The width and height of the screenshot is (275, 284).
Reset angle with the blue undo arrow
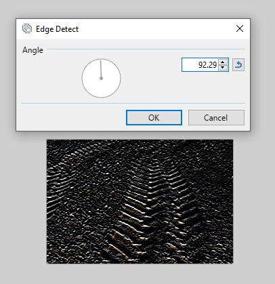click(x=238, y=65)
